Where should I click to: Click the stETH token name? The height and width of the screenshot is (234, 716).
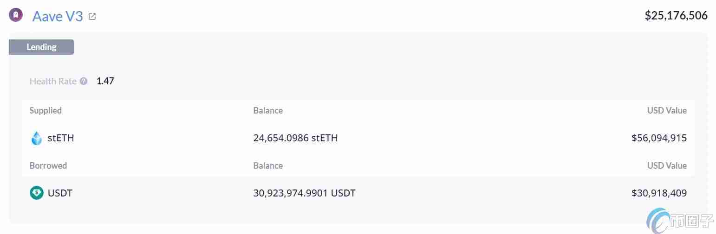tap(61, 138)
